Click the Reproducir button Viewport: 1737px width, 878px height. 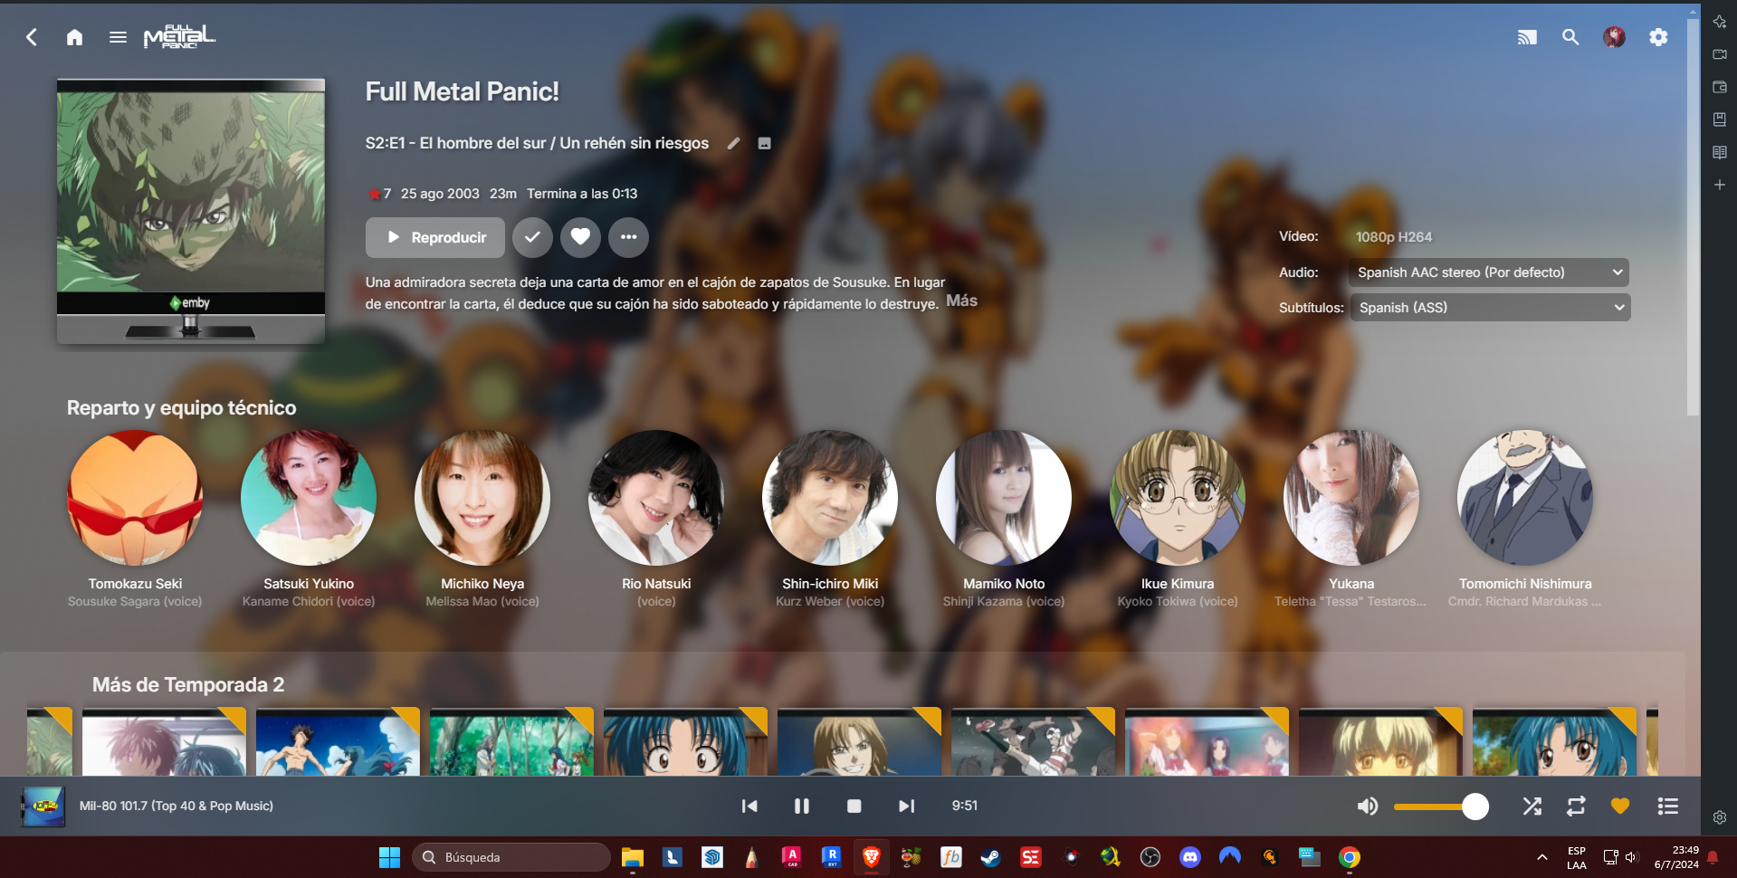(435, 237)
